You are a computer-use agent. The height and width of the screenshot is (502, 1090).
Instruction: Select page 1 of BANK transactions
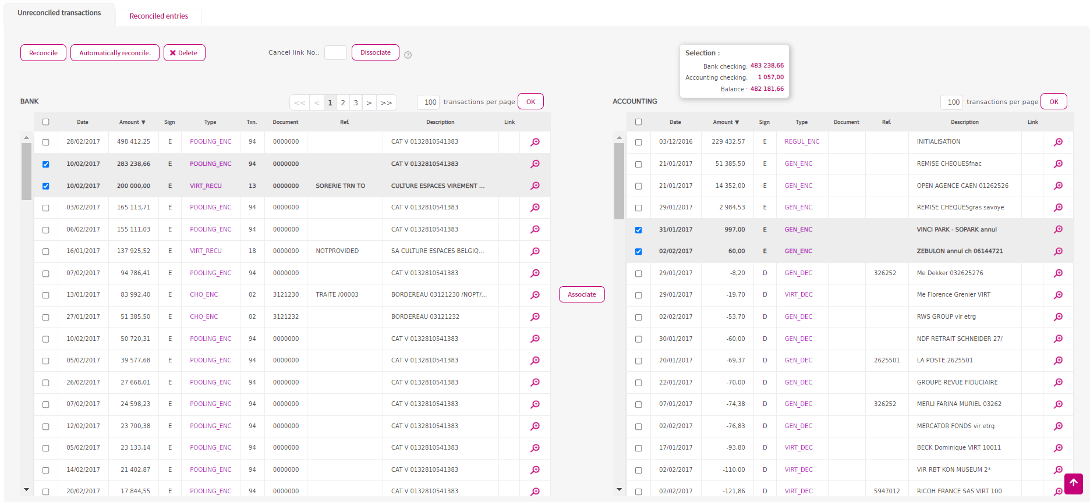pos(330,102)
